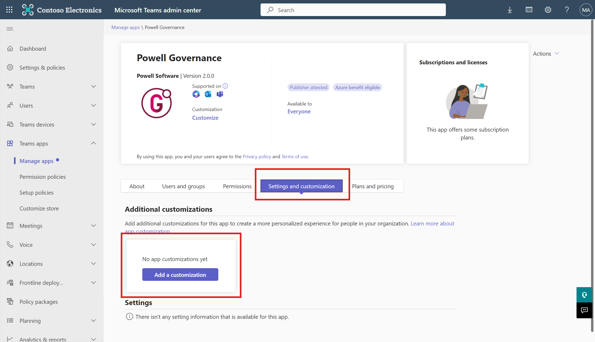Open Learn more about app customization
This screenshot has height=342, width=595.
coord(432,223)
